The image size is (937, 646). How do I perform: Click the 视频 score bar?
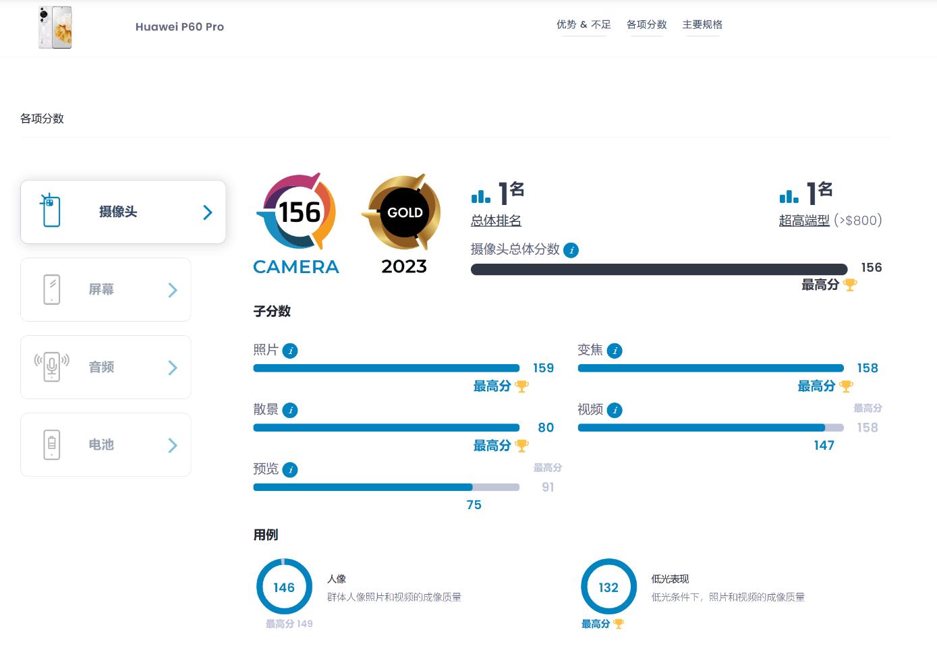point(711,428)
